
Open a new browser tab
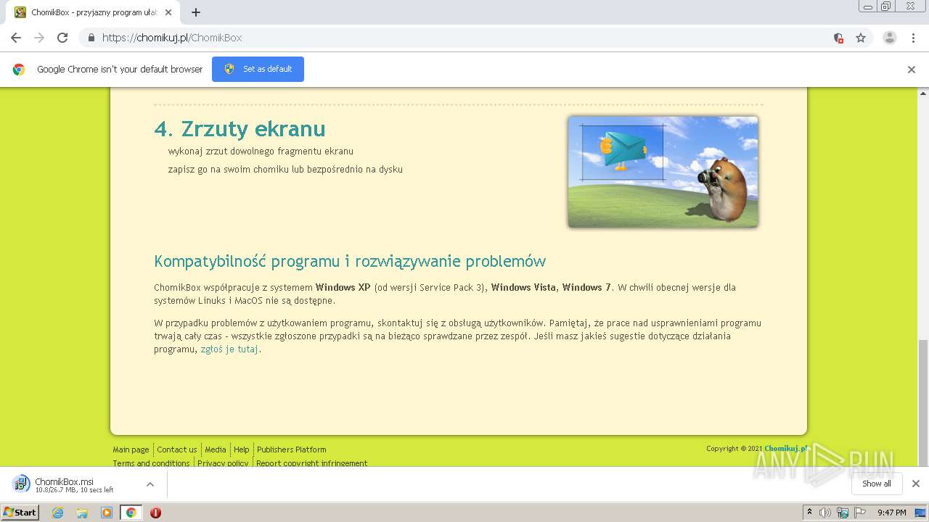195,12
